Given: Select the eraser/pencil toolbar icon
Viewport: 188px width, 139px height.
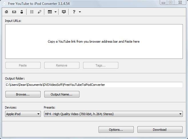Looking at the screenshot, I should [39, 12].
